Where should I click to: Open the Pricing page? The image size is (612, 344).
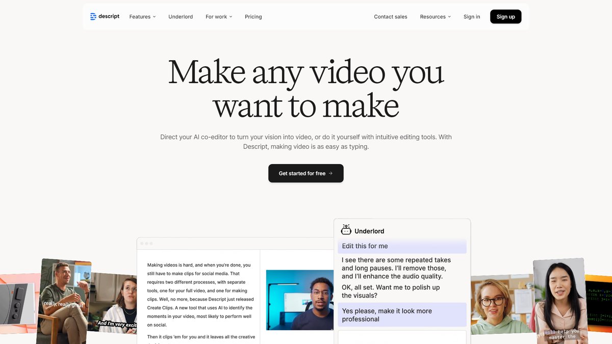[x=253, y=17]
